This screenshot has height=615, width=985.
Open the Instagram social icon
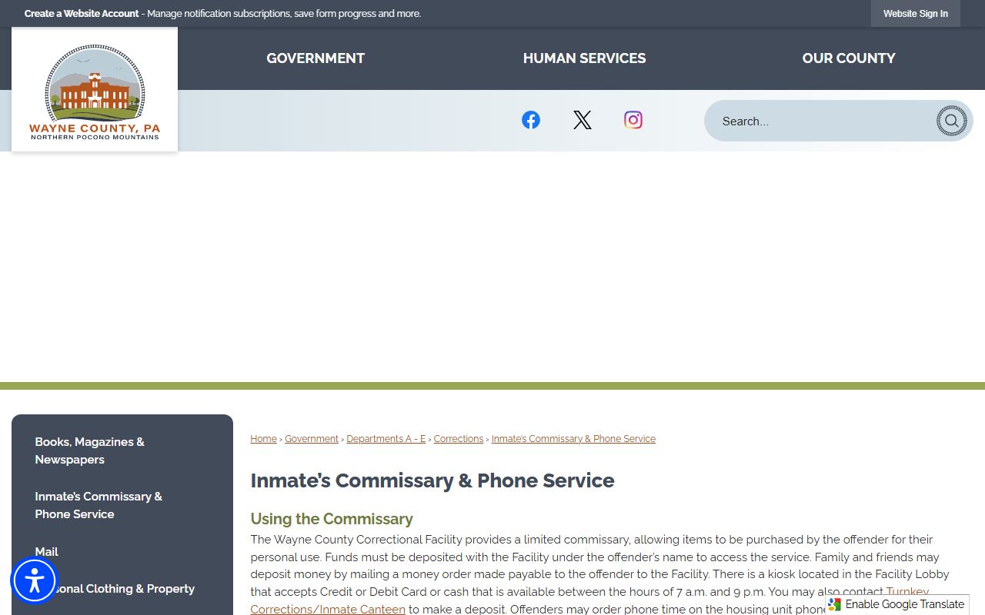[633, 120]
